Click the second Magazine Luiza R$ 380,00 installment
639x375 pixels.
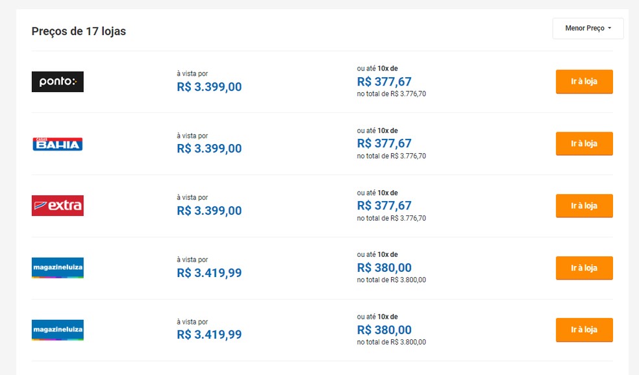coord(384,330)
